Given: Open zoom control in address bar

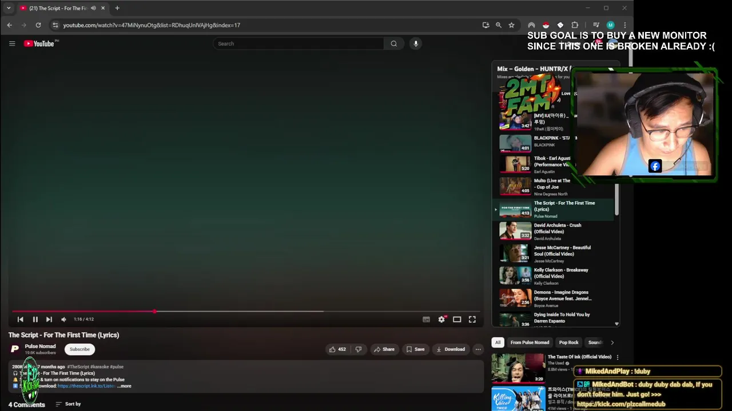Looking at the screenshot, I should pyautogui.click(x=499, y=25).
